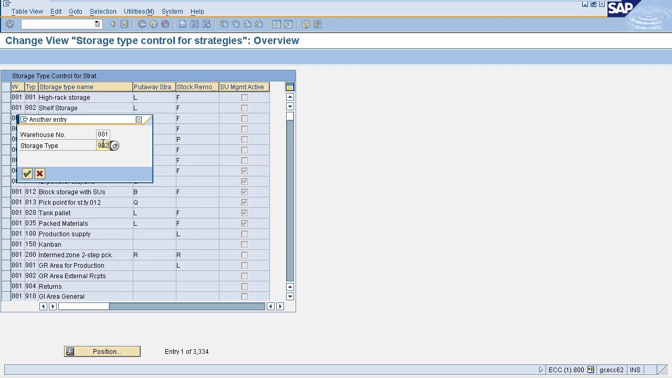The height and width of the screenshot is (378, 672).
Task: Click the Generate Shortcut icon
Action: (288, 24)
